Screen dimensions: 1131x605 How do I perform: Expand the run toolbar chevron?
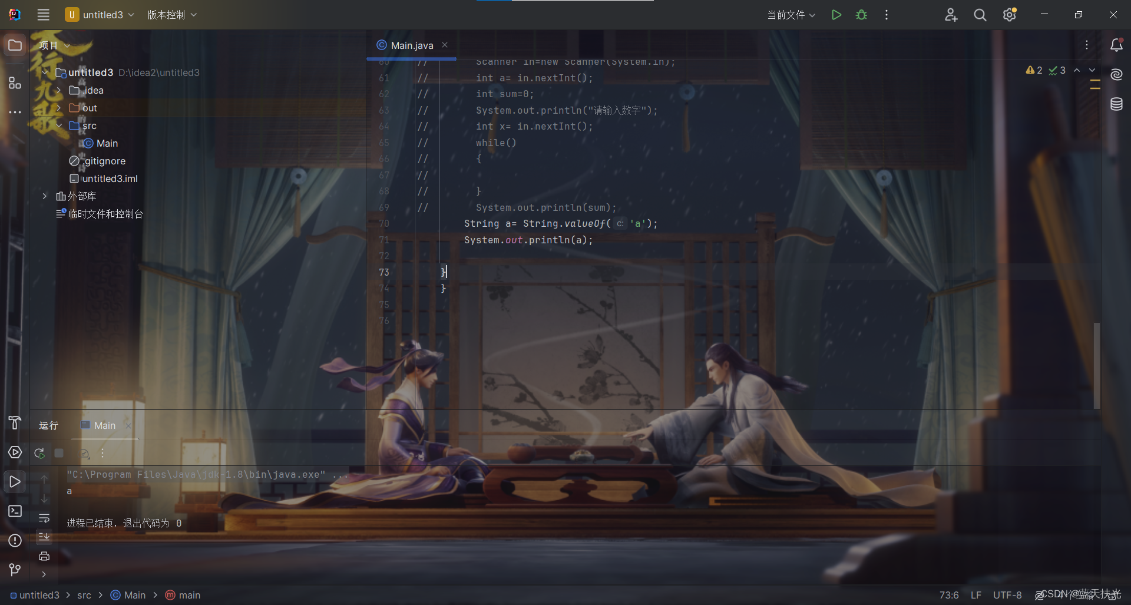44,574
